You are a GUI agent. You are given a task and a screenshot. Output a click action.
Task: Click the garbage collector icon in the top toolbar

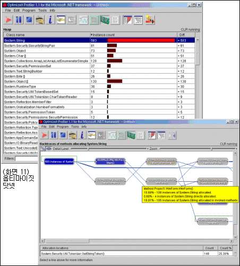click(x=40, y=20)
